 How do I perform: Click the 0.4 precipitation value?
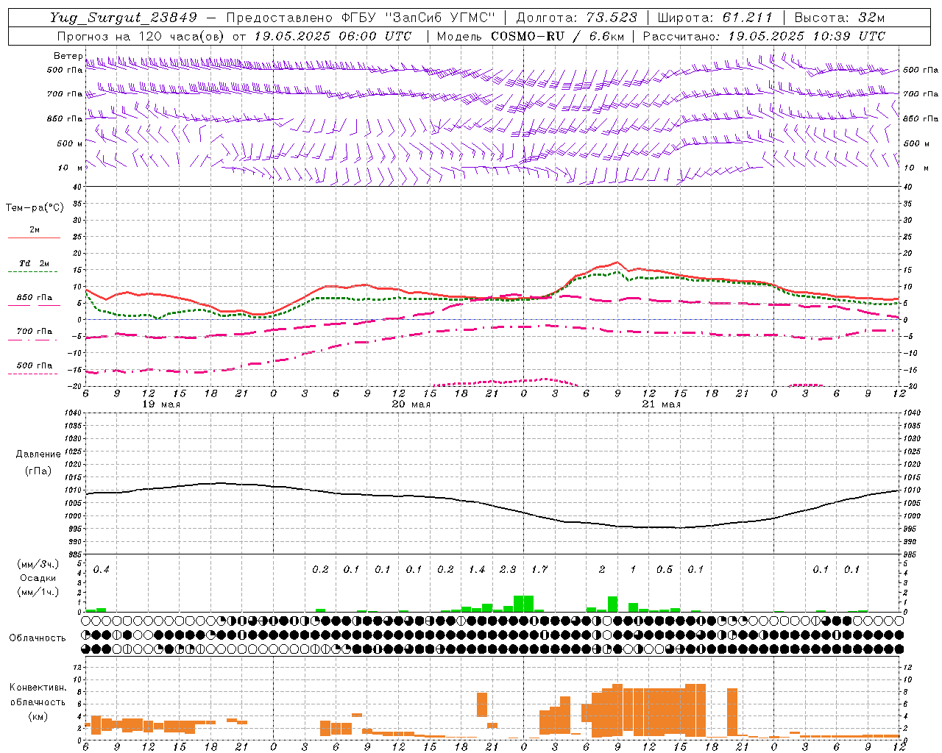pyautogui.click(x=101, y=569)
